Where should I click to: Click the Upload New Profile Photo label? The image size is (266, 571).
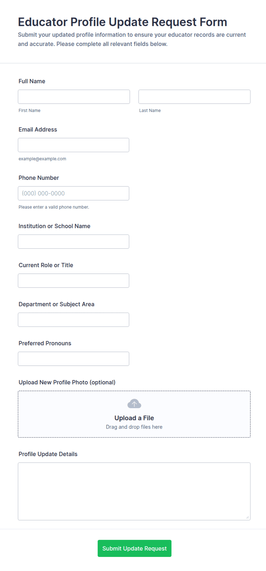[x=67, y=382]
